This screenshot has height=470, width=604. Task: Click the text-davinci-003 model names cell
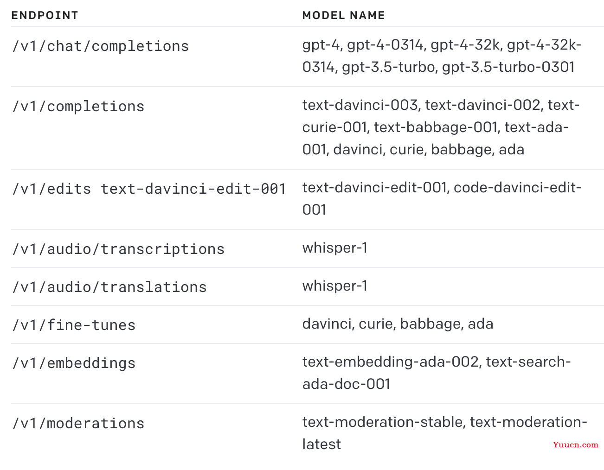point(441,127)
